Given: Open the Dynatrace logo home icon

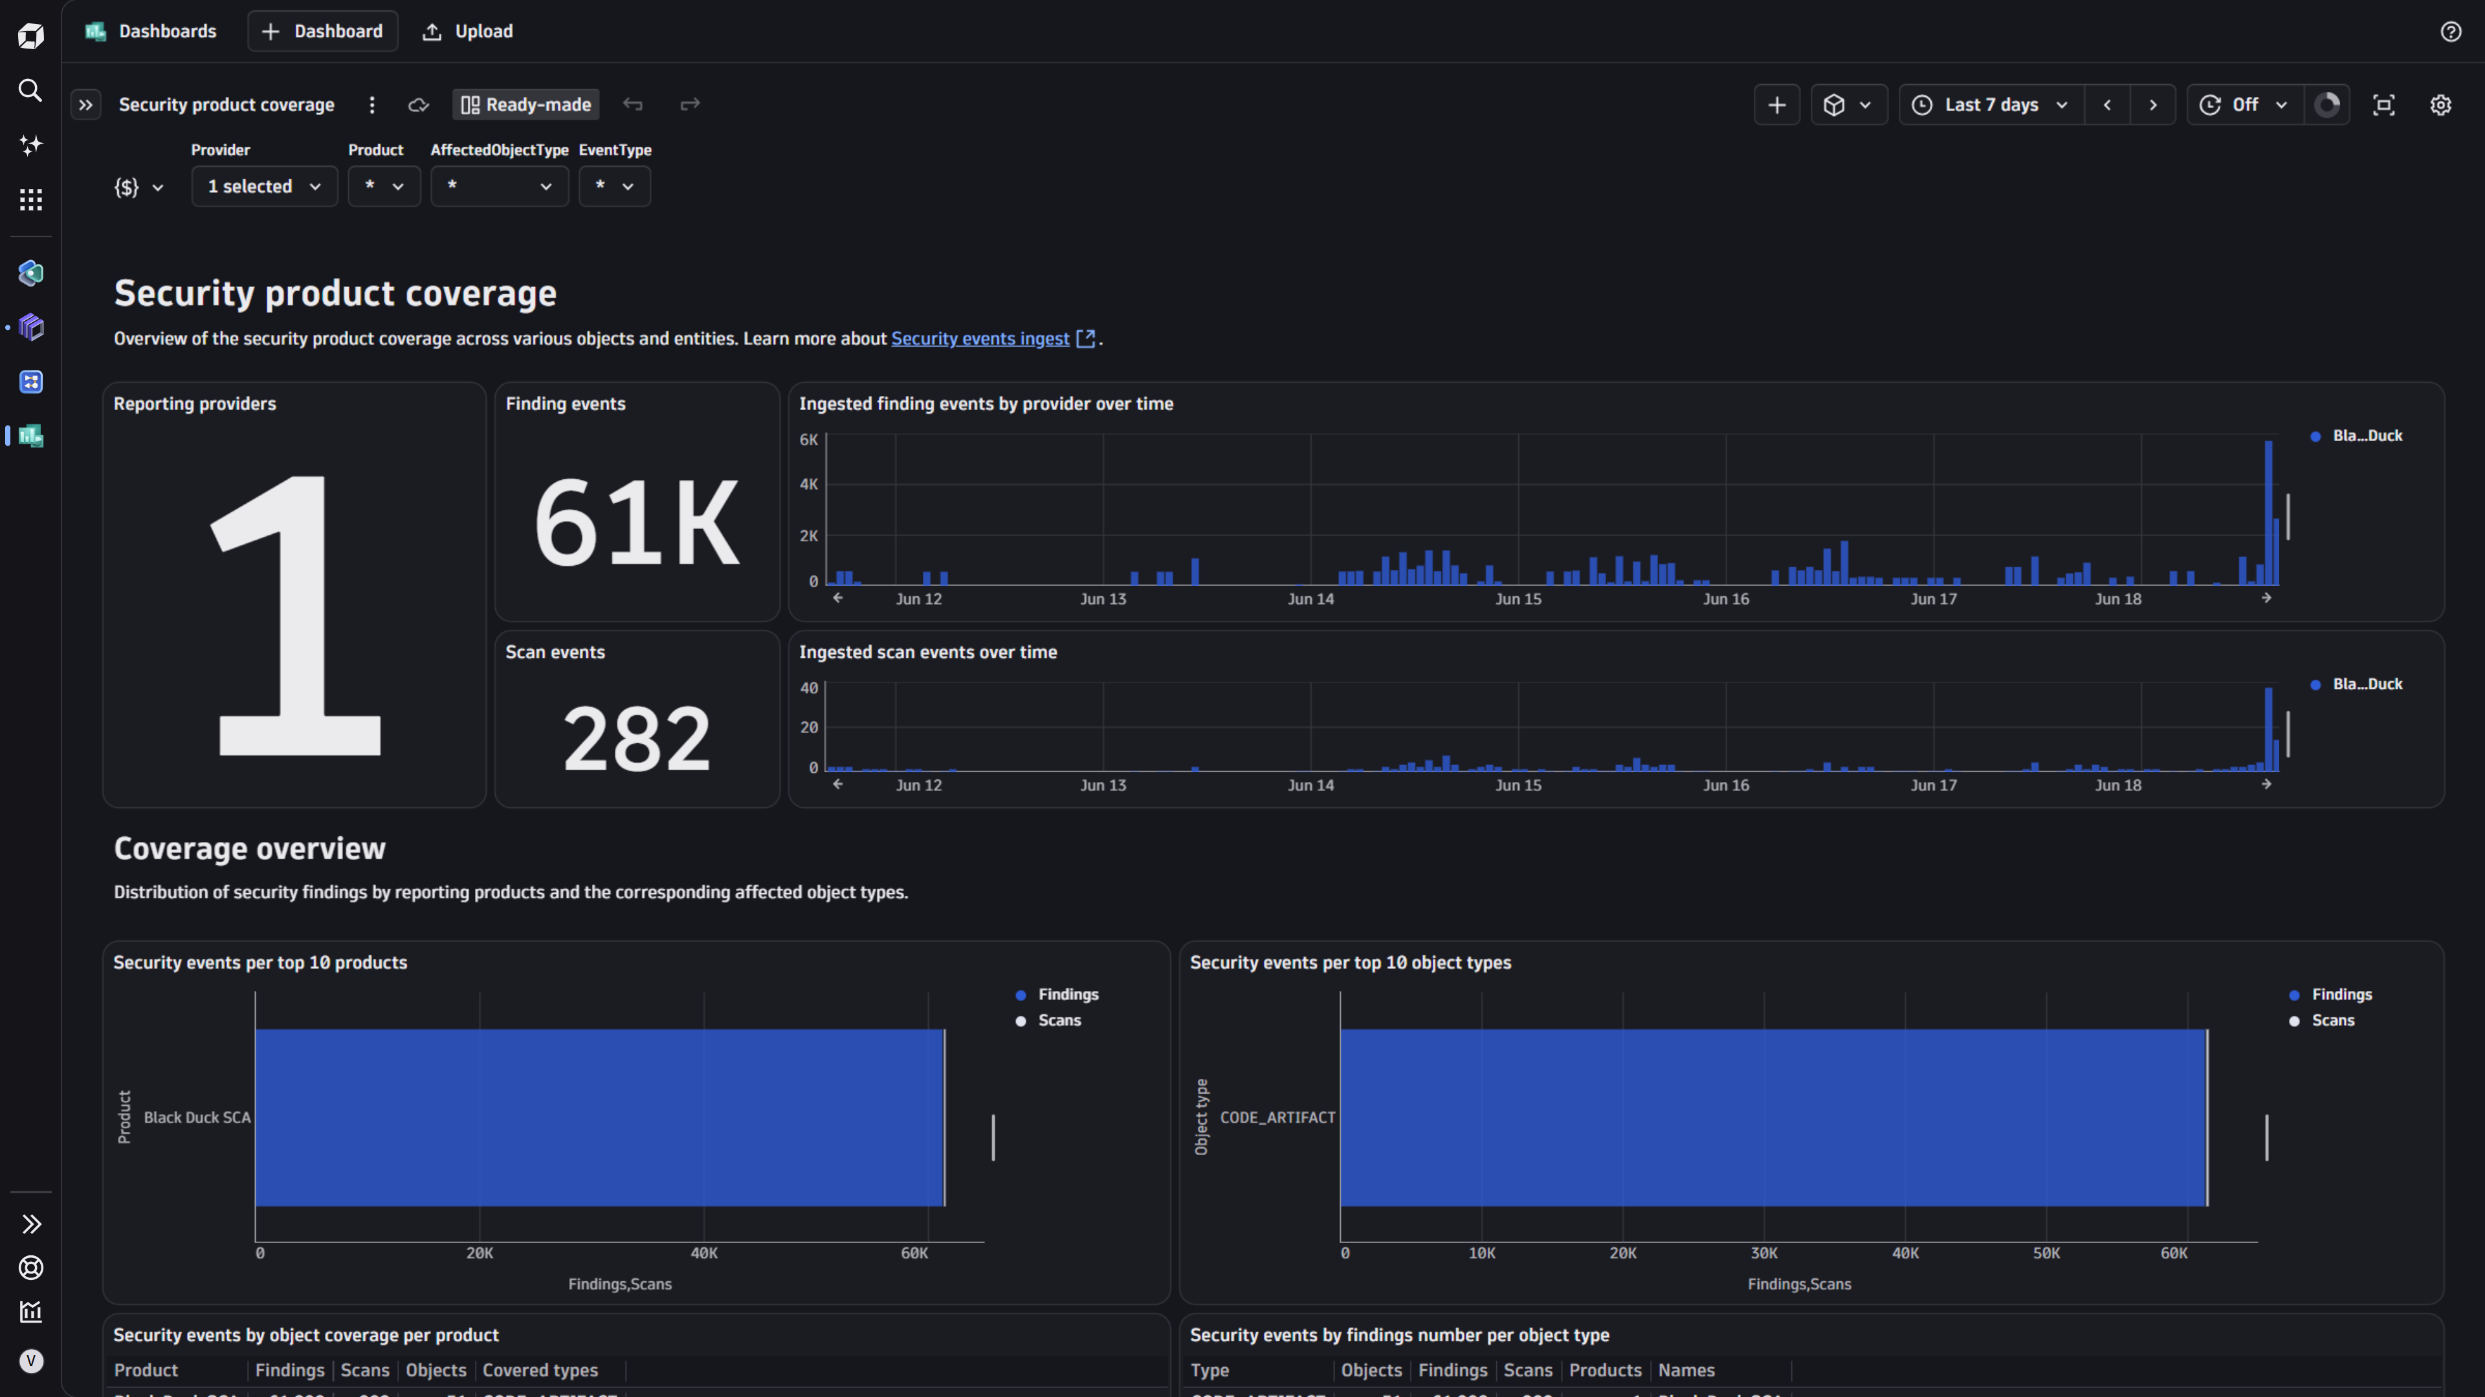Looking at the screenshot, I should 31,37.
